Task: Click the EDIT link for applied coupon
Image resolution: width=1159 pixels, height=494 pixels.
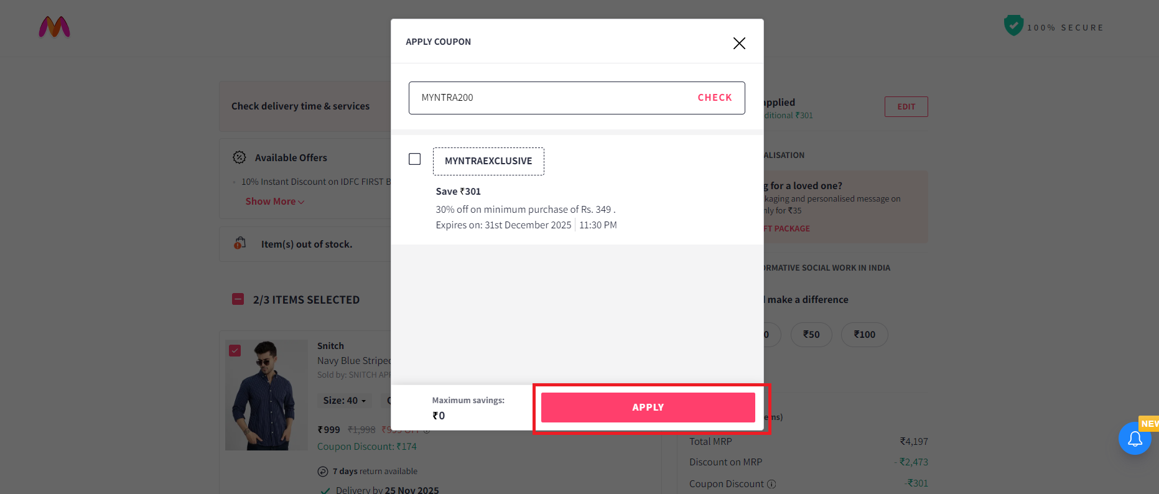Action: coord(906,106)
